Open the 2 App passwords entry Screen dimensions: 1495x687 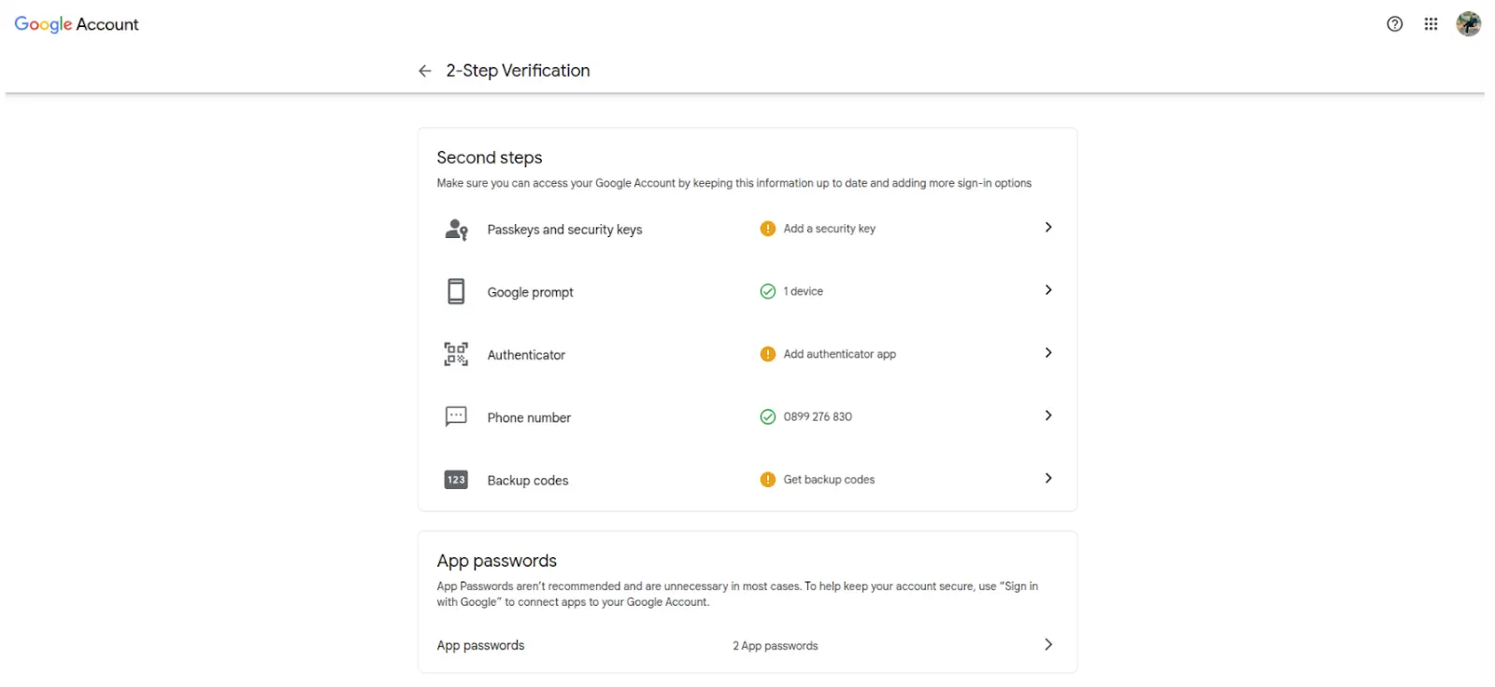[x=775, y=646]
